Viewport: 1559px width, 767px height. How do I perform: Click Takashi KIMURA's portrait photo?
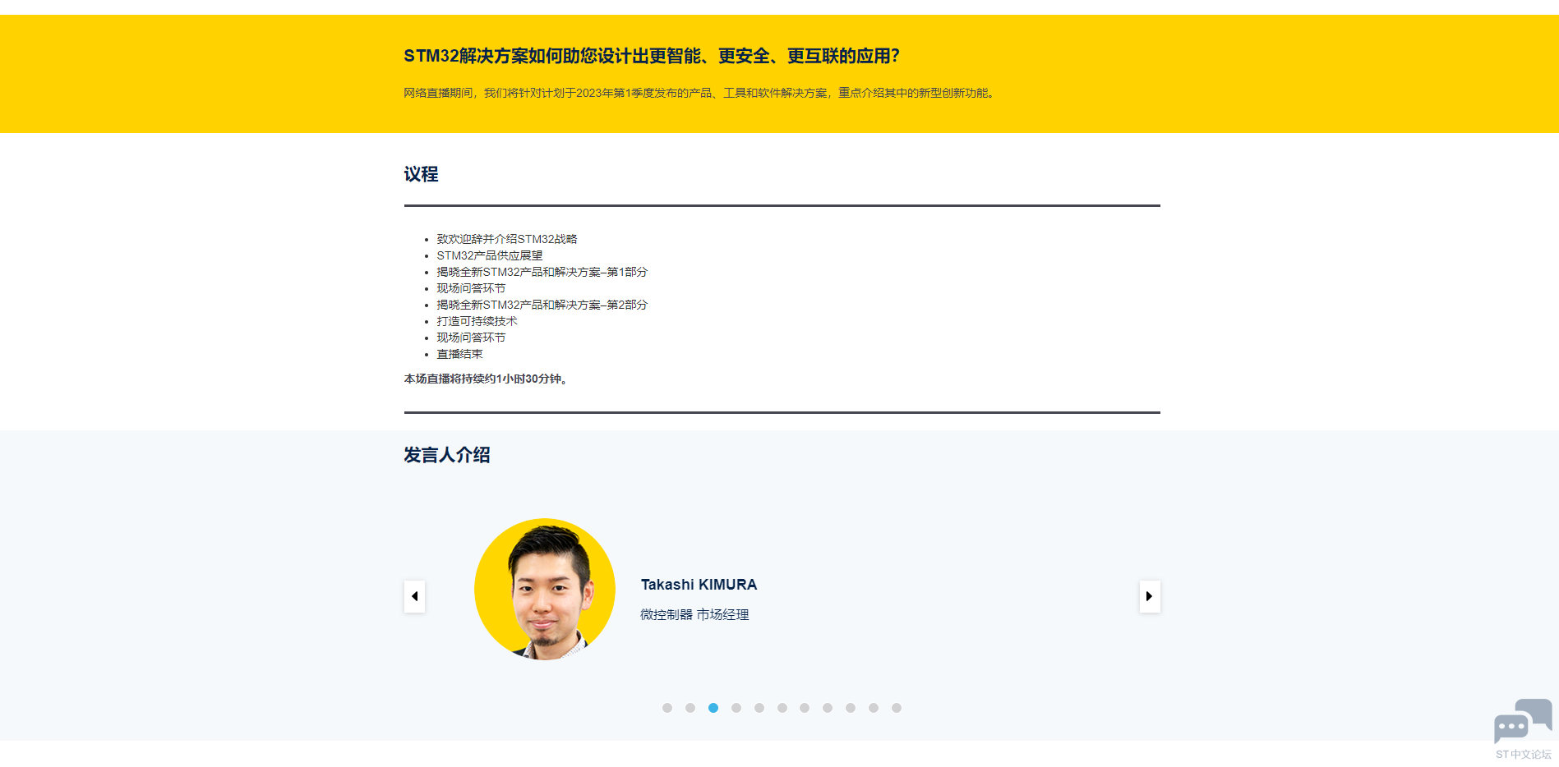(545, 589)
